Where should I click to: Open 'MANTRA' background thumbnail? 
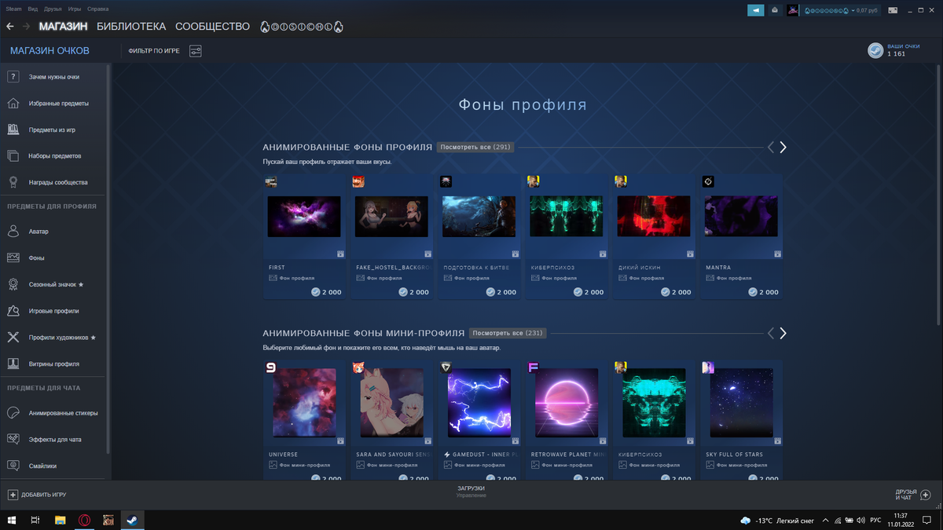[740, 216]
